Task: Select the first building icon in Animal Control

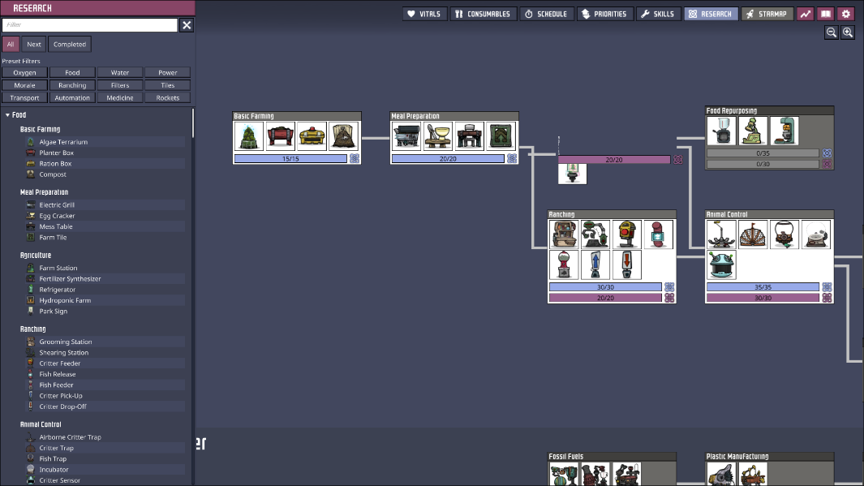Action: (721, 234)
